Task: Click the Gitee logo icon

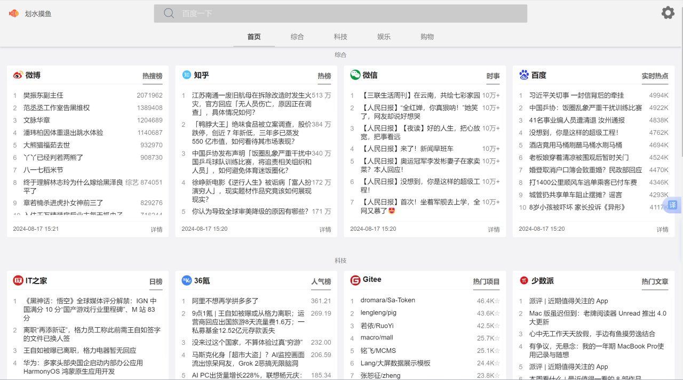Action: 355,280
